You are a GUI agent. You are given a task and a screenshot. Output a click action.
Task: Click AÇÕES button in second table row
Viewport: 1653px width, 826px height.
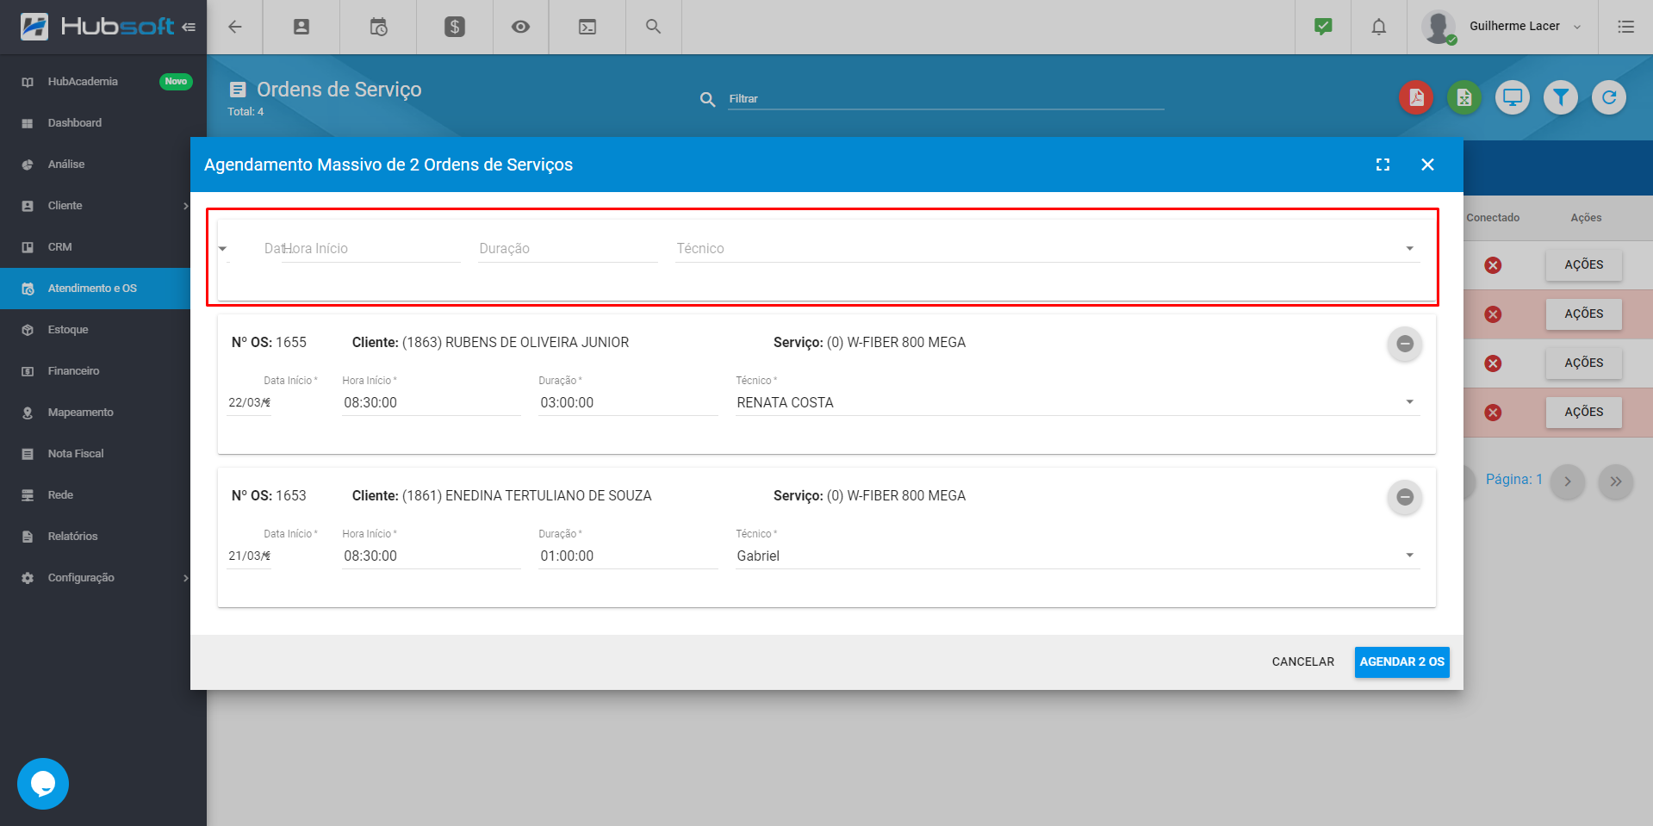[1583, 314]
